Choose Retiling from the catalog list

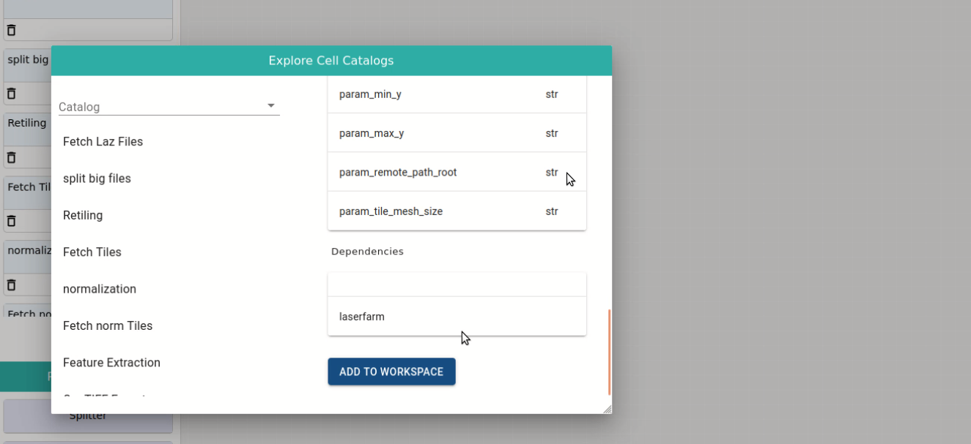pos(83,215)
